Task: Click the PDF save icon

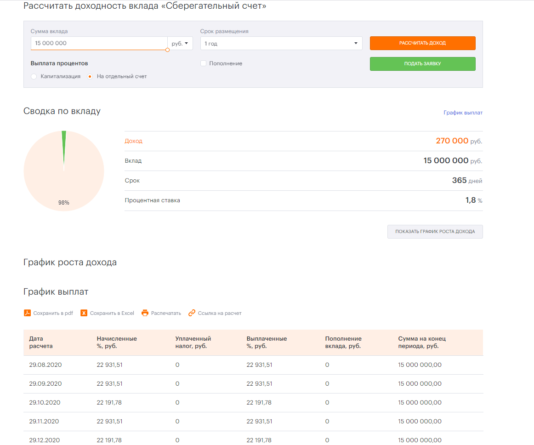Action: coord(27,313)
